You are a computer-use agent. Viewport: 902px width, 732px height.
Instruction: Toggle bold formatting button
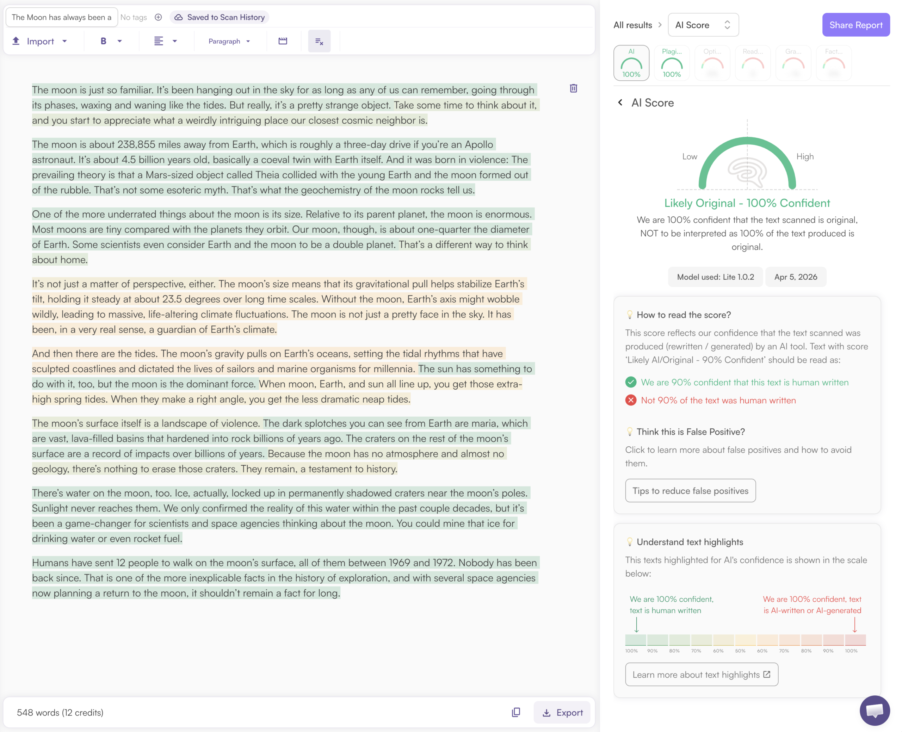pyautogui.click(x=103, y=41)
